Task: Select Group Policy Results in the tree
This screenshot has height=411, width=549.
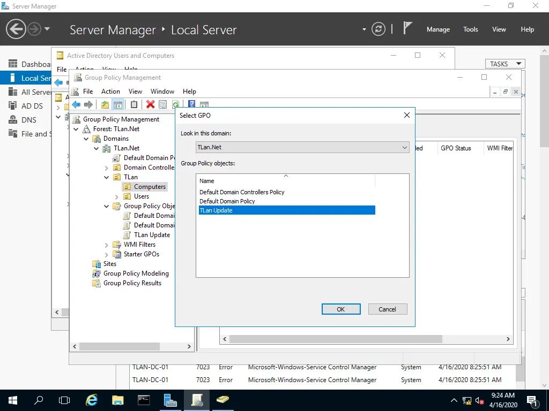Action: [x=132, y=283]
